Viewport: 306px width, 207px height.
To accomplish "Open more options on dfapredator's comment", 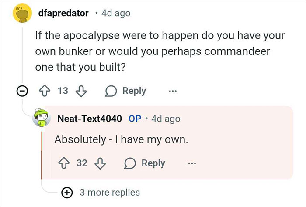I will tap(173, 91).
